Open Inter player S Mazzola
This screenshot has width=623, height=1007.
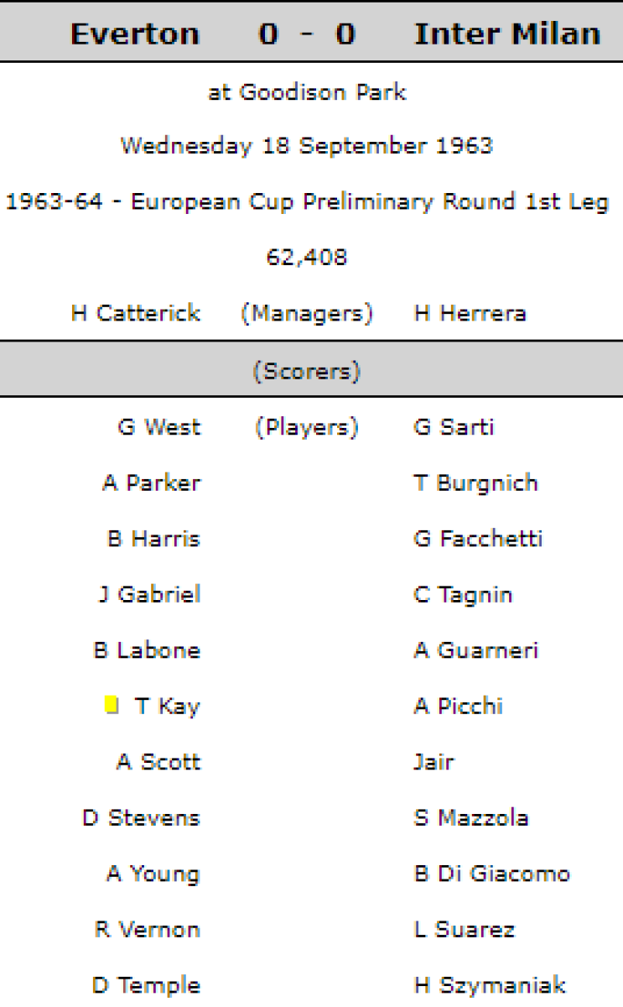(471, 818)
